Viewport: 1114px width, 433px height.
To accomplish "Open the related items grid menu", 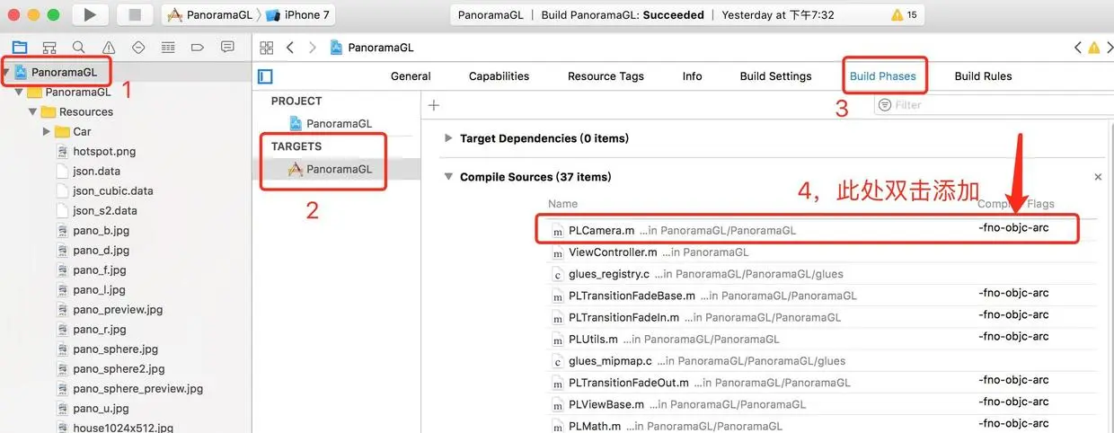I will click(x=267, y=48).
